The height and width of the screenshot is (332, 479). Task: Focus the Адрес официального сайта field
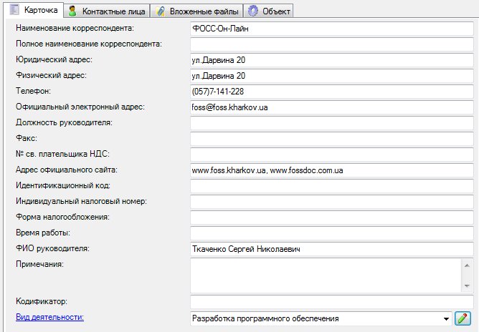(331, 170)
